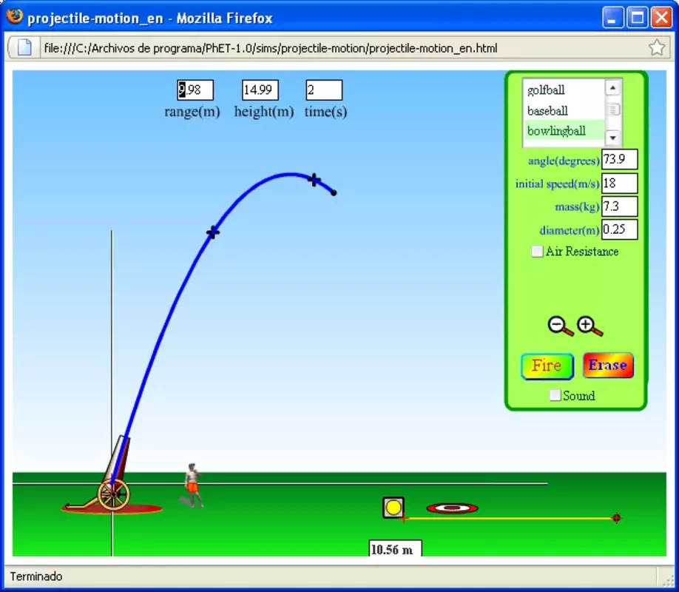Image resolution: width=679 pixels, height=592 pixels.
Task: Click the cannon wheel
Action: tap(113, 494)
